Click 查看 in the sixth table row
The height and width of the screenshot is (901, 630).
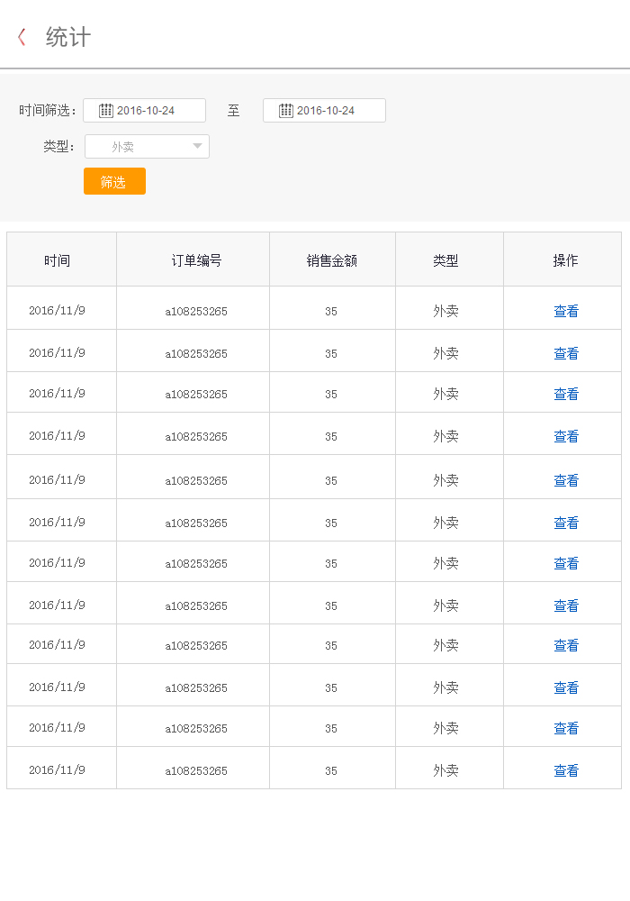[566, 523]
